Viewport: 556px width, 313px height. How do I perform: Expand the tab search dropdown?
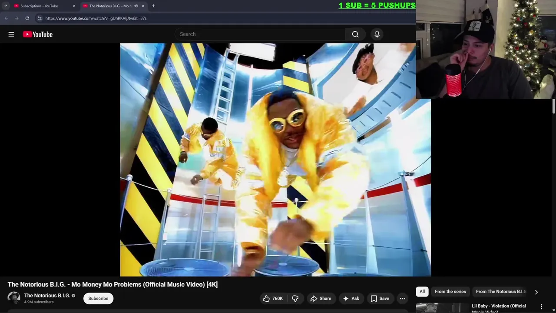pos(6,6)
